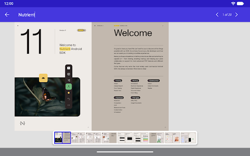
Task: Open the thumbnail showing black bars on both pages
Action: coord(125,138)
